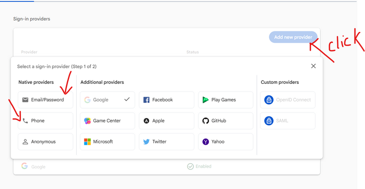This screenshot has height=189, width=365.
Task: Open the Google row in providers table
Action: (x=38, y=167)
